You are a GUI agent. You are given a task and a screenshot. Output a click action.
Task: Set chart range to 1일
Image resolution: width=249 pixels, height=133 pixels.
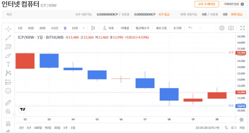pos(73,128)
